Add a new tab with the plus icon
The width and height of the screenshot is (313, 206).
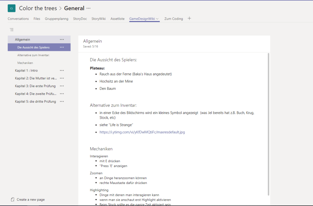pyautogui.click(x=189, y=18)
